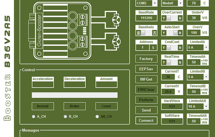
Task: Focus the Deceleration input field
Action: pyautogui.click(x=75, y=84)
